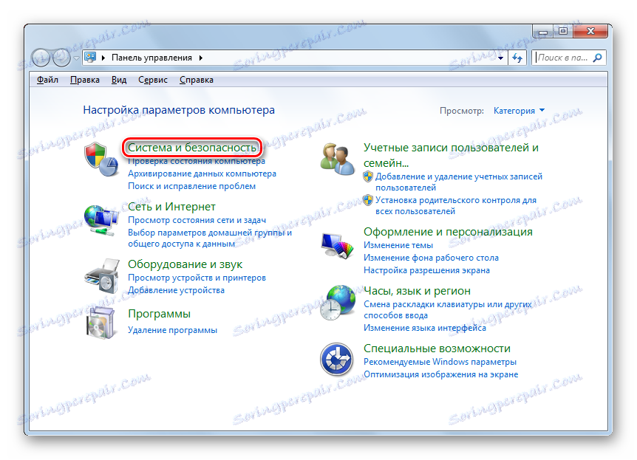The image size is (637, 460).
Task: Click the Control Panel icon in address bar
Action: (x=90, y=58)
